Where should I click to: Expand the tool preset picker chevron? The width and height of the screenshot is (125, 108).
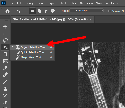pos(24,11)
